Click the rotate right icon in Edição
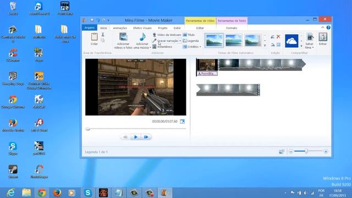Image resolution: width=352 pixels, height=198 pixels. pyautogui.click(x=273, y=45)
